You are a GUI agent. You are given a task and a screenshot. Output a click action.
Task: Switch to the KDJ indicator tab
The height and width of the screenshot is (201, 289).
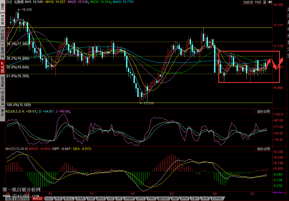[48, 199]
